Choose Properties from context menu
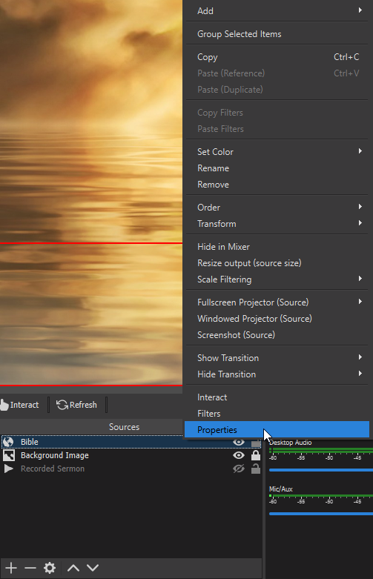 tap(277, 430)
